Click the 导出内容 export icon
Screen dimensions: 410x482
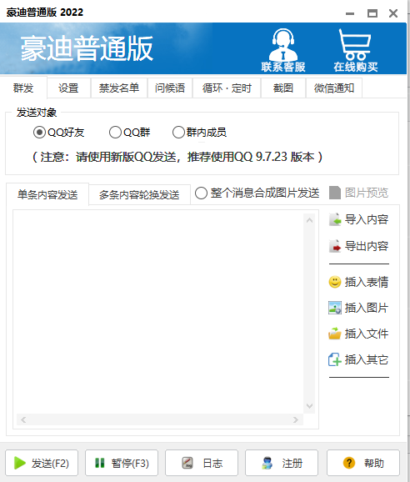coord(335,246)
